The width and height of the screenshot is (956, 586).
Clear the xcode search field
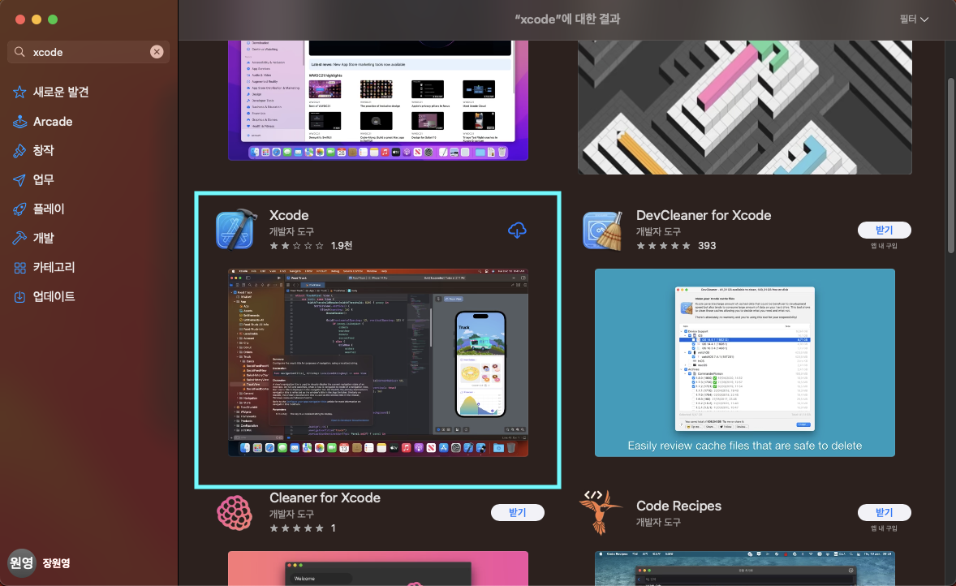click(157, 52)
